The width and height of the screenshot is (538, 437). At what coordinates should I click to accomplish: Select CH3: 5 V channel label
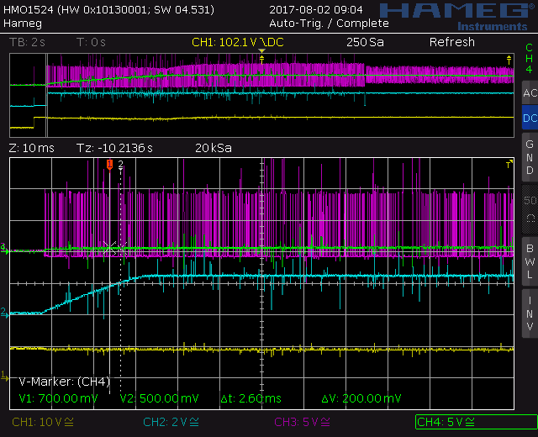[303, 422]
